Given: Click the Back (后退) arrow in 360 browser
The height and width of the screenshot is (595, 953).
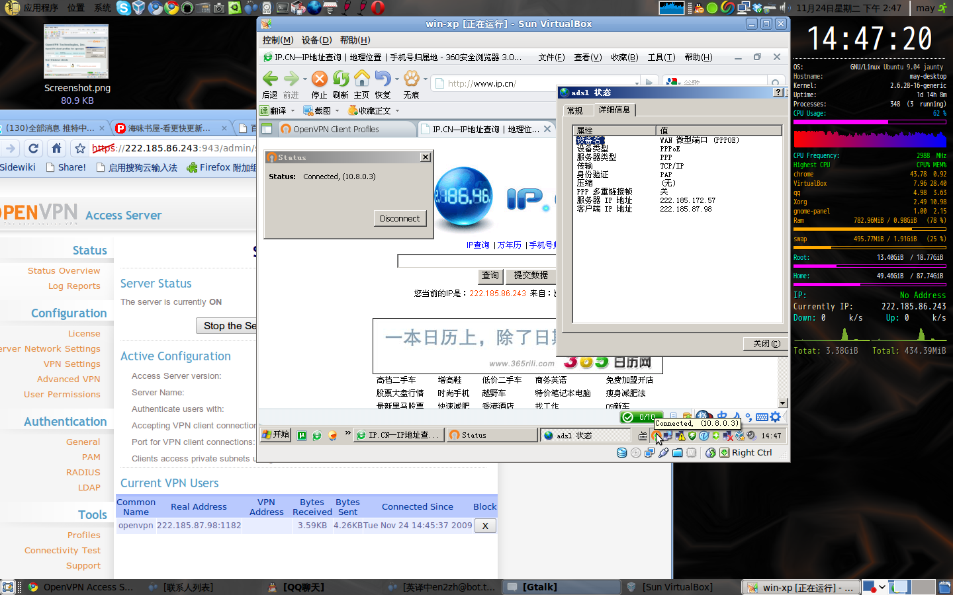Looking at the screenshot, I should pos(270,79).
